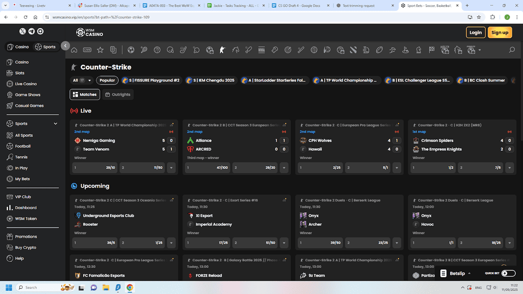Select the MMA sport icon

[x=261, y=50]
